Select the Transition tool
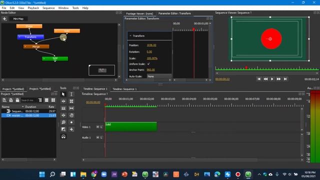Viewport: 320px width, 180px height. (63, 129)
